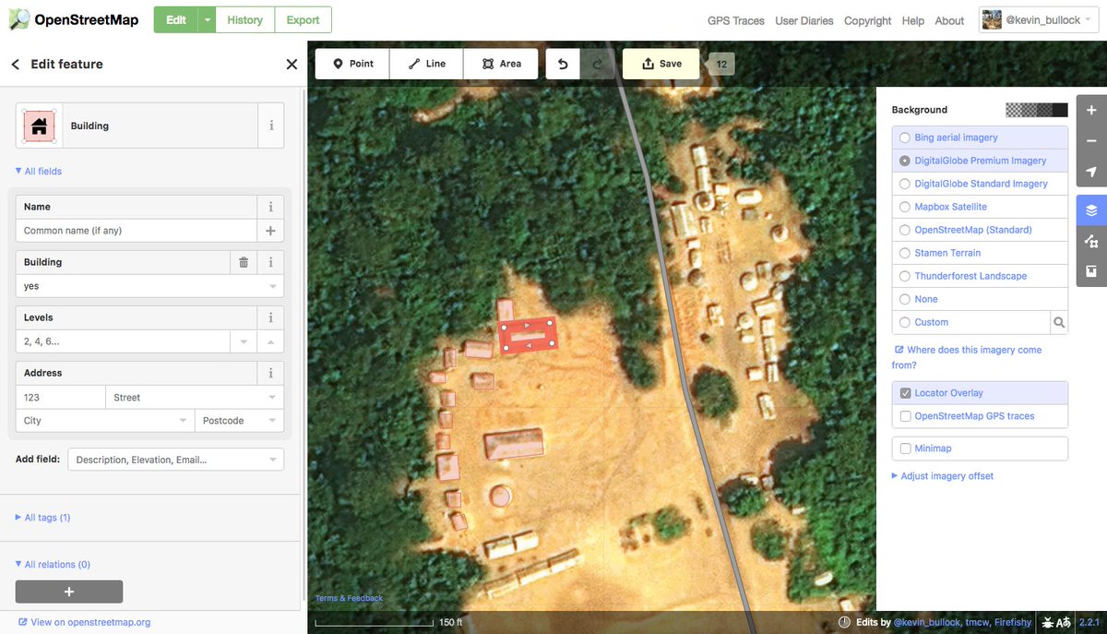The width and height of the screenshot is (1107, 634).
Task: Redo the last undone edit
Action: pyautogui.click(x=597, y=64)
